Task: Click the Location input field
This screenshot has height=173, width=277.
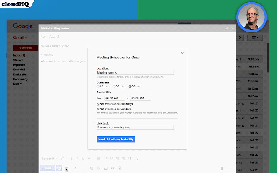Action: (135, 73)
